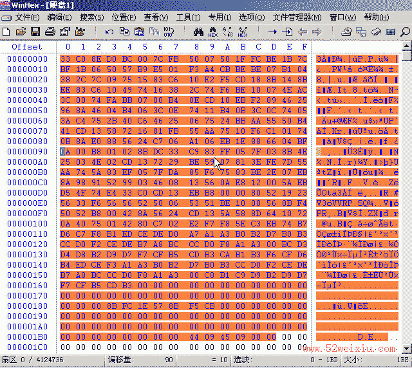
Task: Click the Print icon in toolbar
Action: coord(50,31)
